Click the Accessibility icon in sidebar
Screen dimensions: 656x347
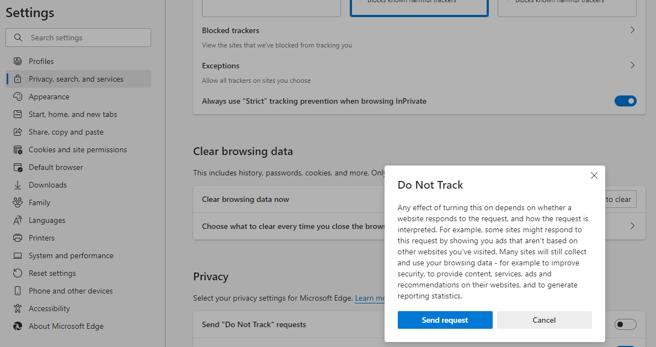(x=18, y=308)
